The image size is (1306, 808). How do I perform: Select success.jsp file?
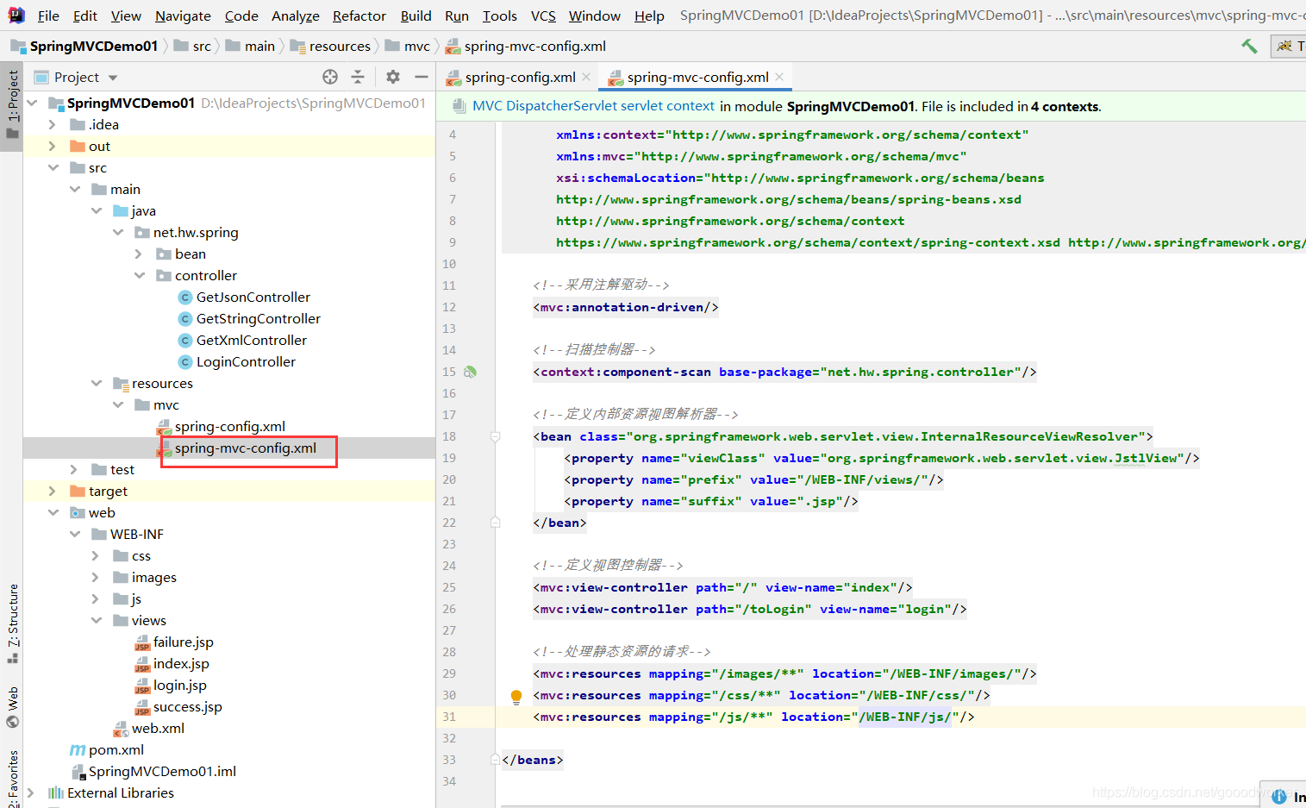(178, 707)
